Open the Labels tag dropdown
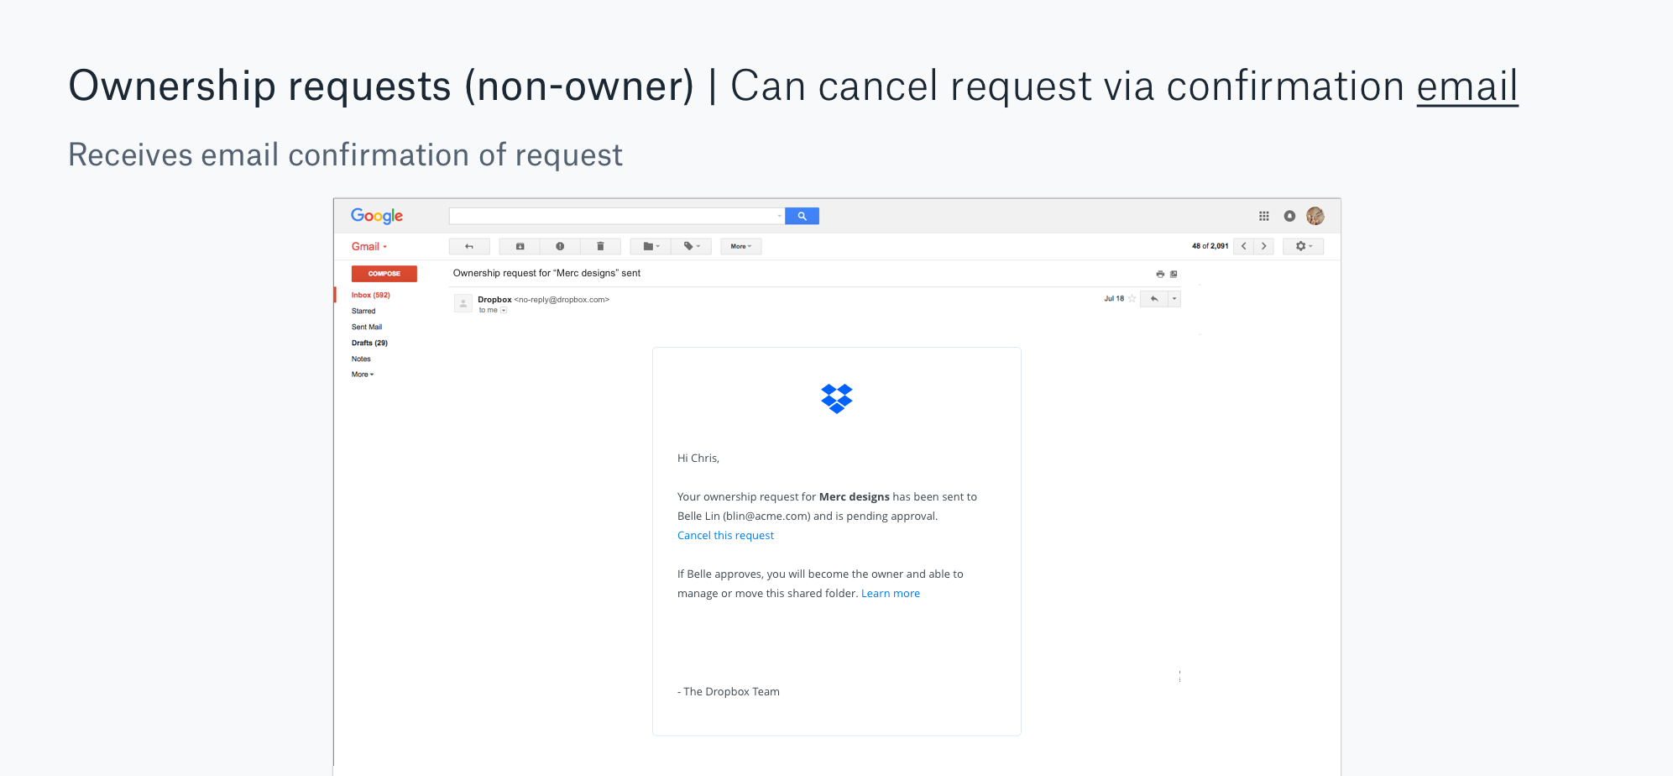The width and height of the screenshot is (1673, 776). (x=690, y=246)
